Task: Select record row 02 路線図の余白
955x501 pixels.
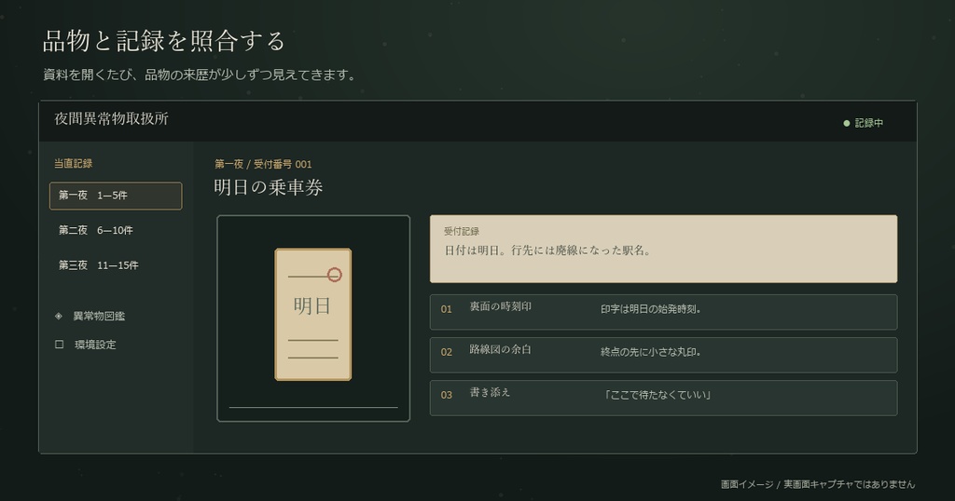Action: [x=663, y=355]
